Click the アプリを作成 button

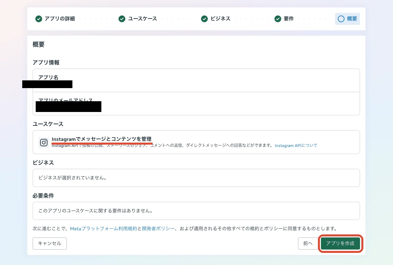click(340, 243)
